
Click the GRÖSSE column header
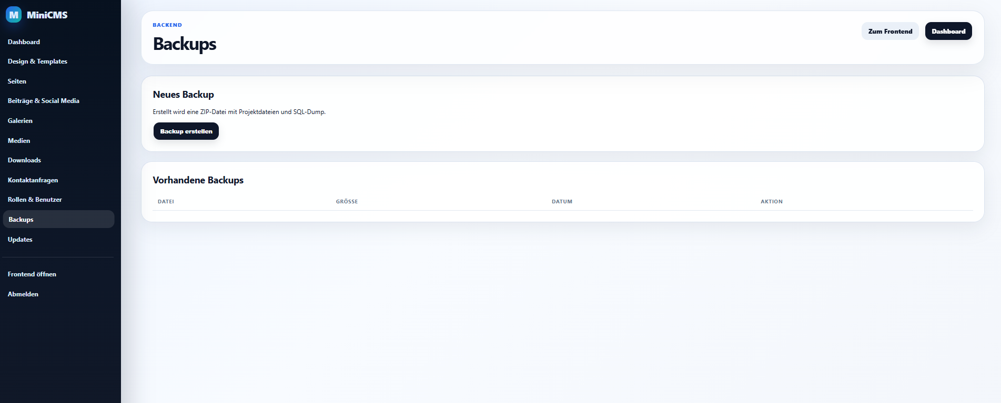pyautogui.click(x=347, y=202)
